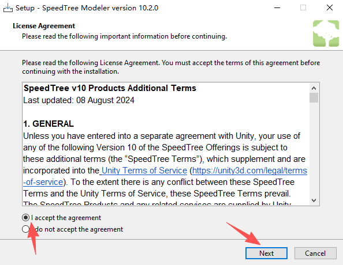343x265 pixels.
Task: Close the setup wizard with the X
Action: (330, 8)
